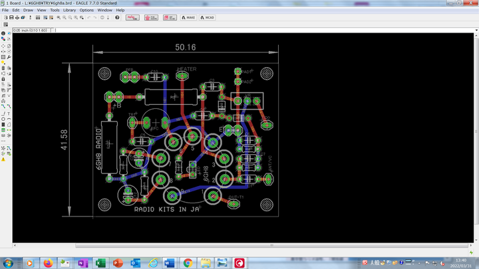Click the Design Link toolbar button
The image size is (479, 269).
pyautogui.click(x=132, y=17)
